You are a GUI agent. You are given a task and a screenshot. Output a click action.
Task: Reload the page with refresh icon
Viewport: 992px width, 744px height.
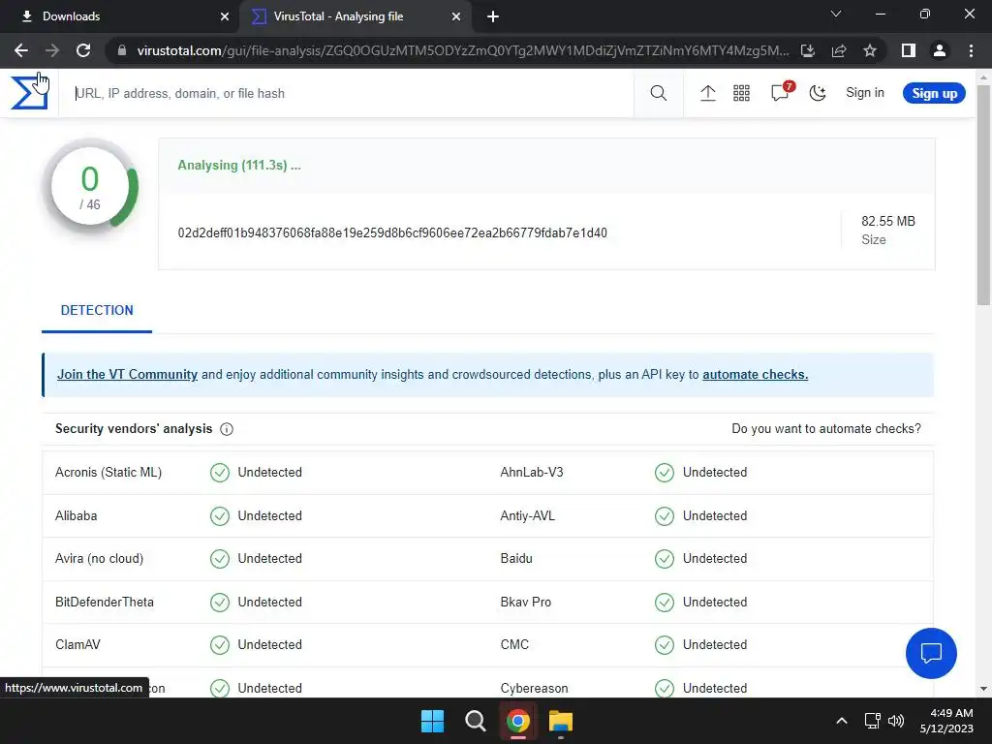click(x=83, y=50)
